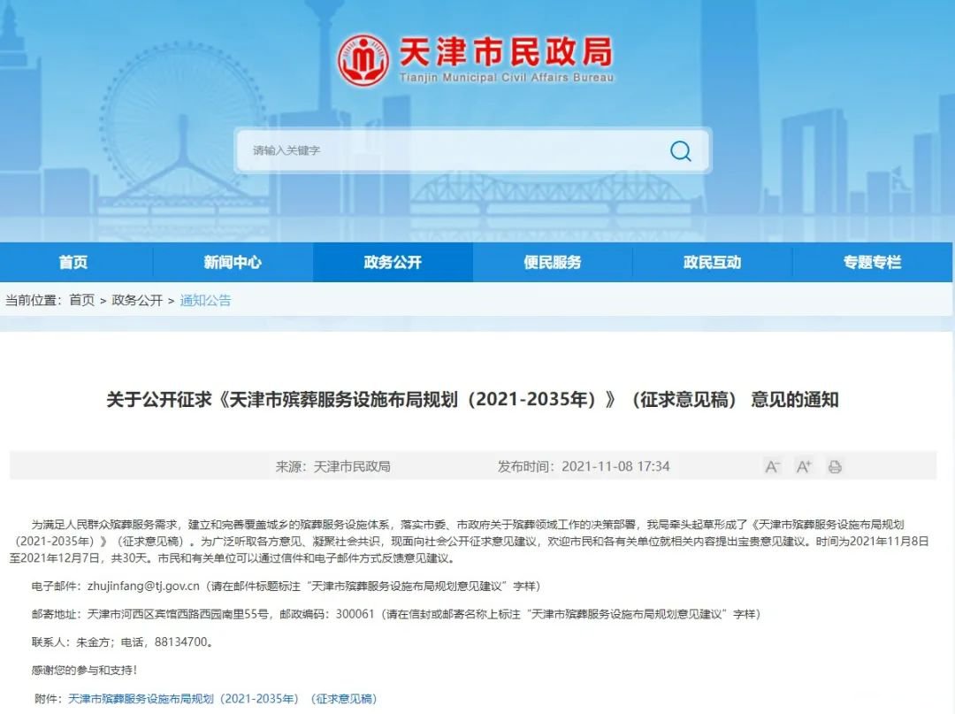
Task: Open the 首页 navigation menu item
Action: click(x=73, y=262)
